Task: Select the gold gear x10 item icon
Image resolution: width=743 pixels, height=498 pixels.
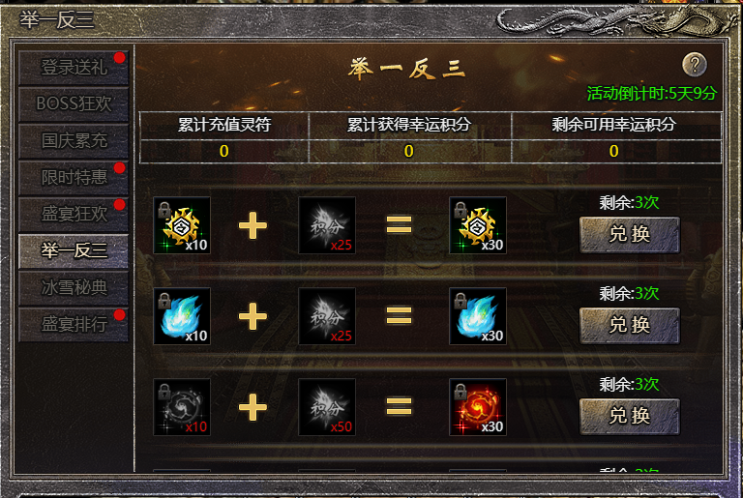Action: pyautogui.click(x=182, y=225)
